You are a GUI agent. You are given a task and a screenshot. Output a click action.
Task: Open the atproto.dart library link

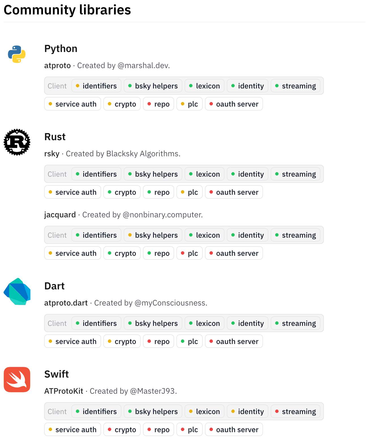[66, 303]
